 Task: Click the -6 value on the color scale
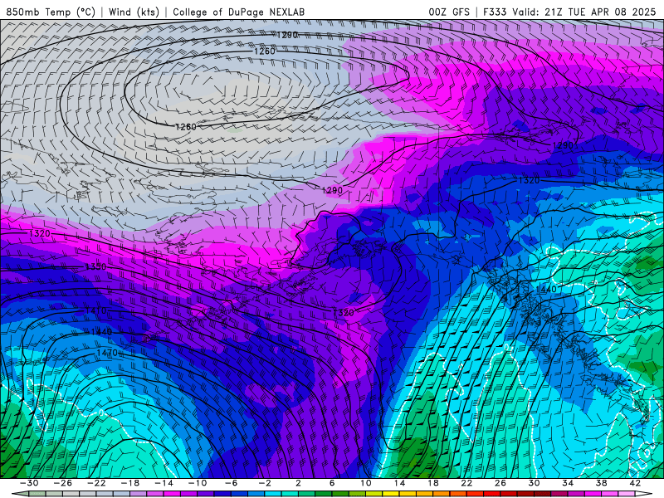(x=231, y=483)
